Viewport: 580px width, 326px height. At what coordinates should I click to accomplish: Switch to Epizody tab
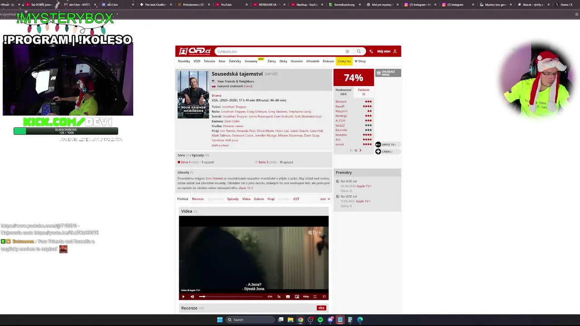coord(233,199)
